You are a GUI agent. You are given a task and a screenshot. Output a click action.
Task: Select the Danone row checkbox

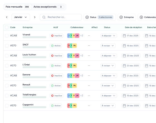[x=7, y=76]
